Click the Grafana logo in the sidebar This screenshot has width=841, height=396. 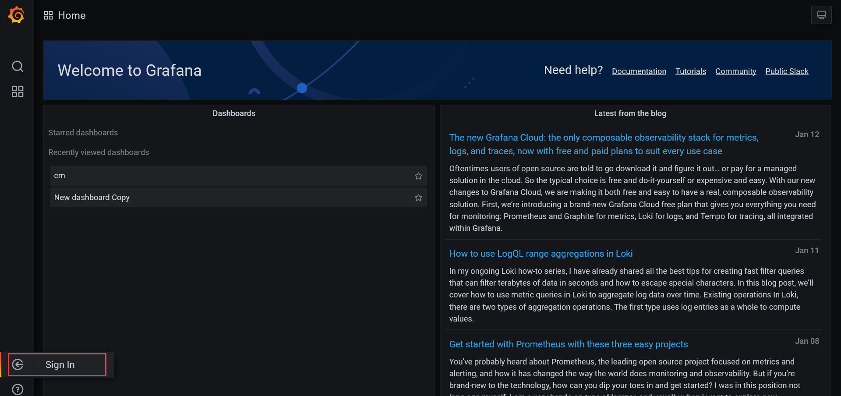pyautogui.click(x=16, y=14)
